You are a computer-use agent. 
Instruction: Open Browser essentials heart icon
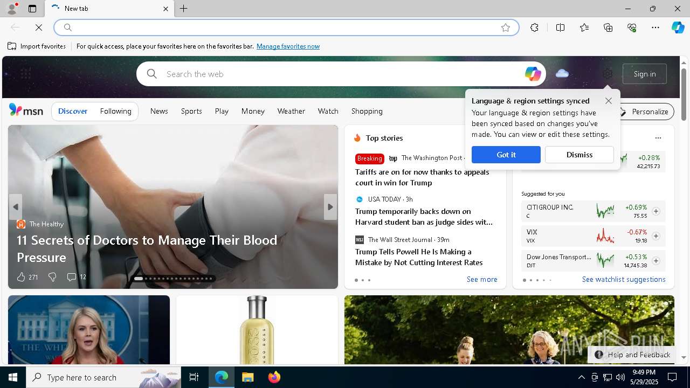632,27
